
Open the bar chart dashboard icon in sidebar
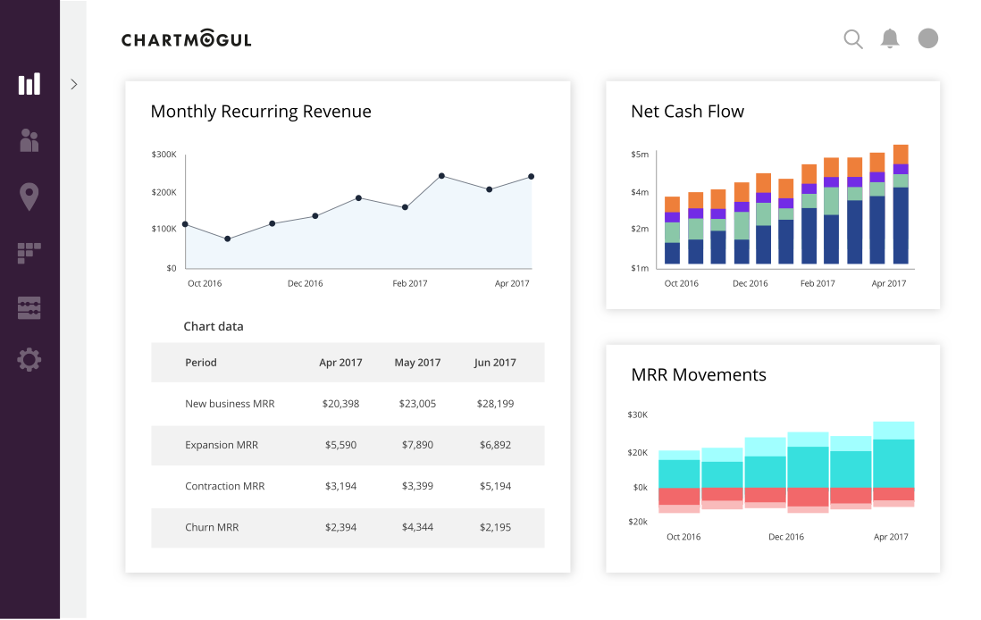pos(29,84)
